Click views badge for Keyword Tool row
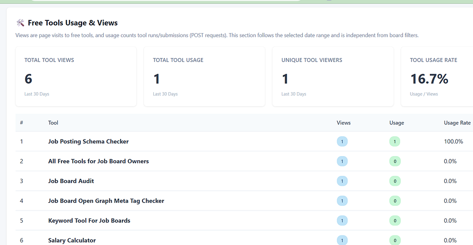Screen dimensions: 473x245 pyautogui.click(x=342, y=220)
